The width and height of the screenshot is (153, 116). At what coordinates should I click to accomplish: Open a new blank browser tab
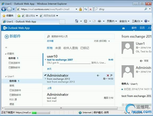point(62,22)
